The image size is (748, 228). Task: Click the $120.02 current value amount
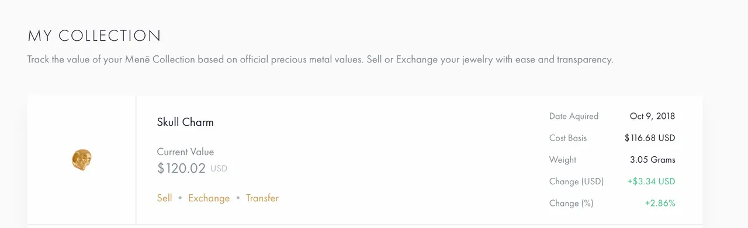pos(181,169)
